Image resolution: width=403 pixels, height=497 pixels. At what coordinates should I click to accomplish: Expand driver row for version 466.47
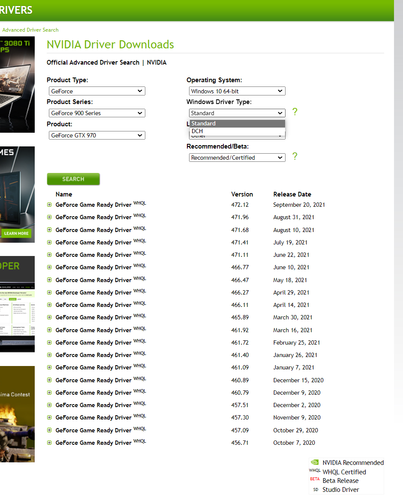[49, 280]
